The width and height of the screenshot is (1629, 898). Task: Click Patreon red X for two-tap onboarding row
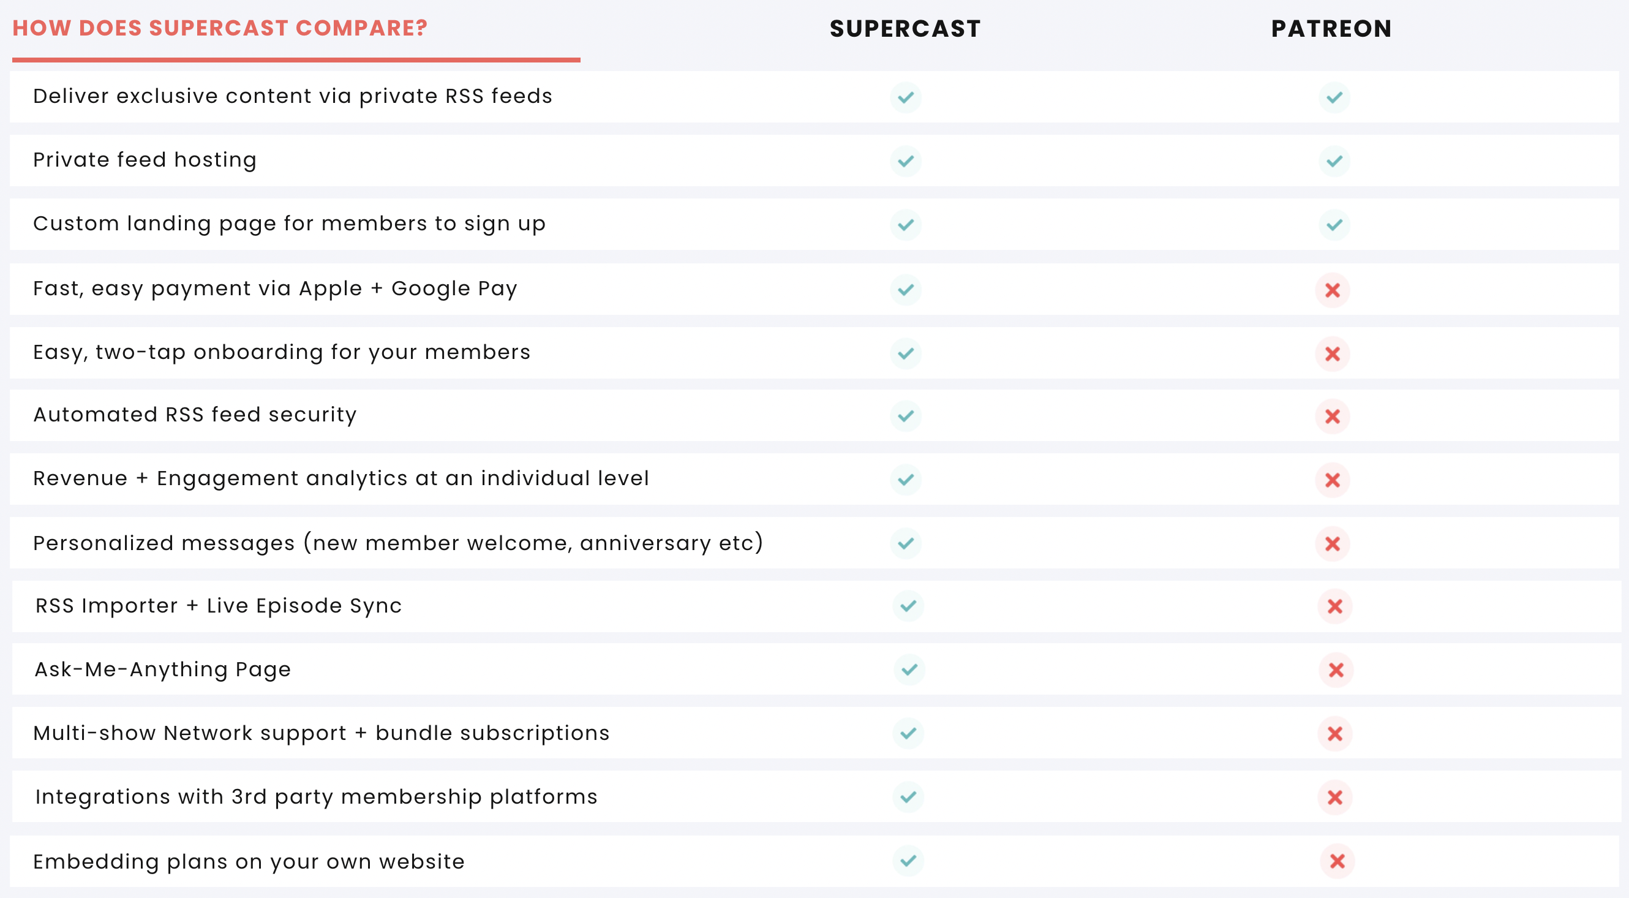point(1333,353)
